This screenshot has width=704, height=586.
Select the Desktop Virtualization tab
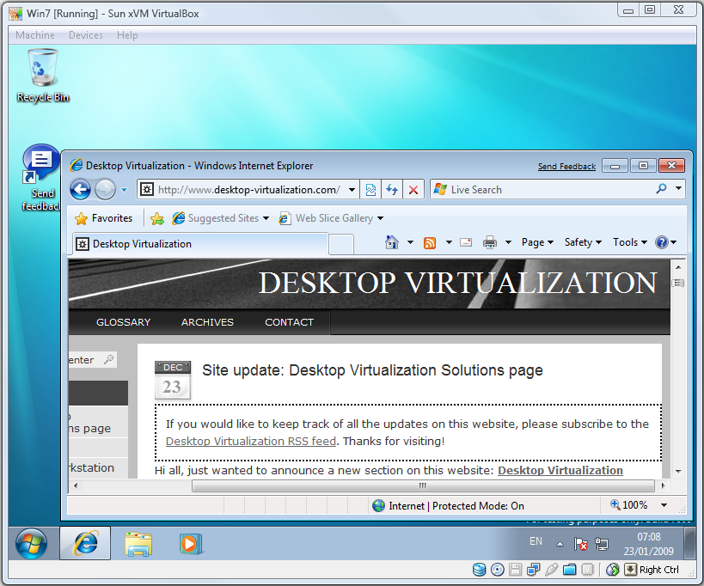tap(200, 244)
